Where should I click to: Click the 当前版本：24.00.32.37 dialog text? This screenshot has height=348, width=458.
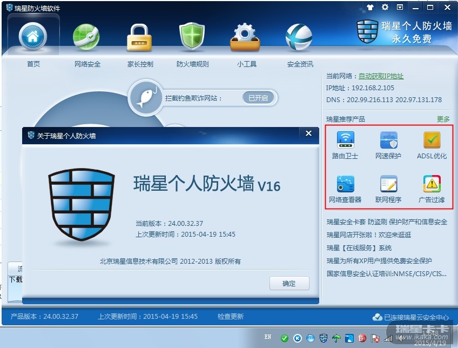pos(169,224)
